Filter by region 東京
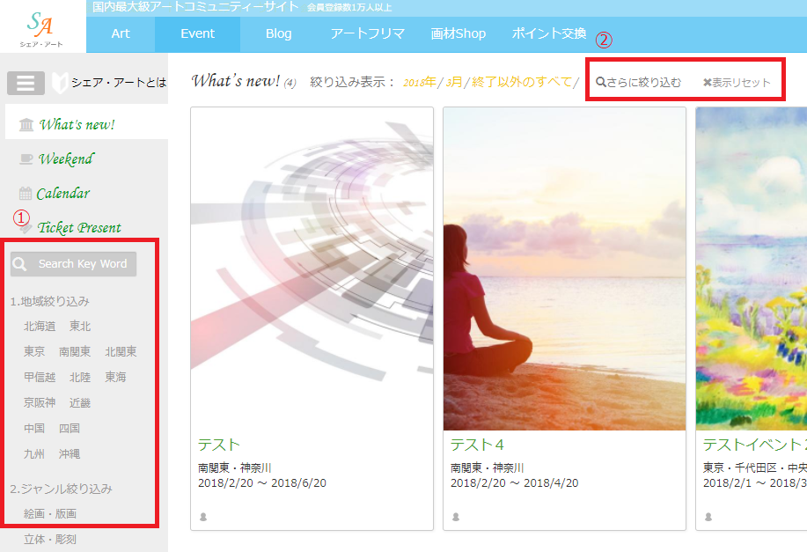Screen dimensions: 807x552 34,351
